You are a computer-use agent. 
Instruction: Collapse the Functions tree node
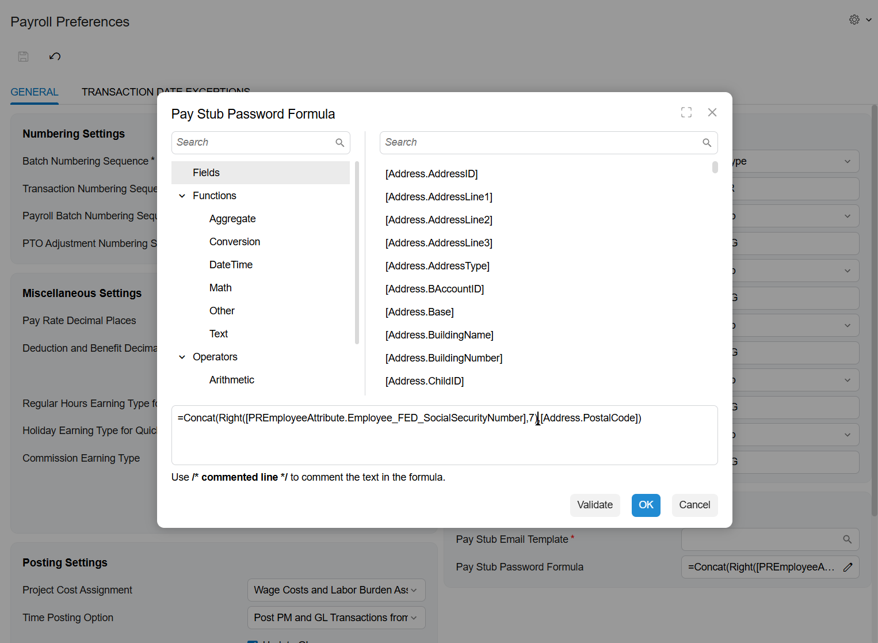pos(182,196)
